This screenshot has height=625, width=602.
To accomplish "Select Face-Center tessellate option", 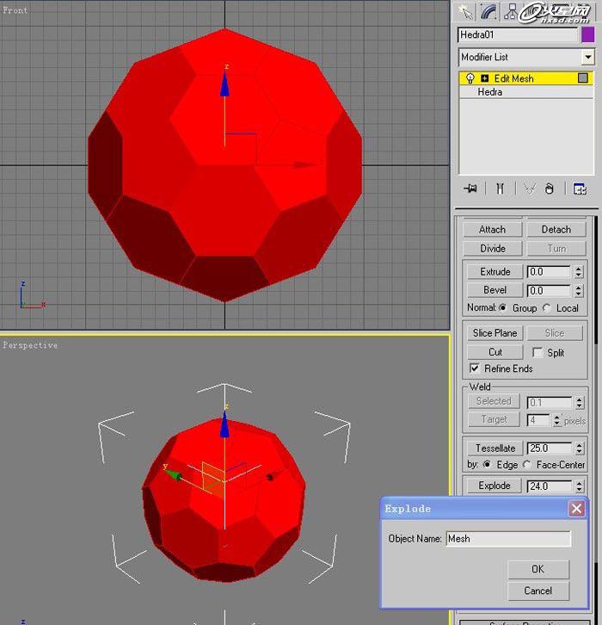I will click(x=527, y=465).
